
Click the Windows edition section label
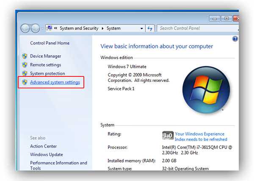(116, 58)
